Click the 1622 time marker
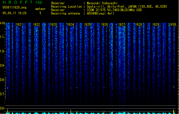This screenshot has width=179, height=114. pos(36,25)
